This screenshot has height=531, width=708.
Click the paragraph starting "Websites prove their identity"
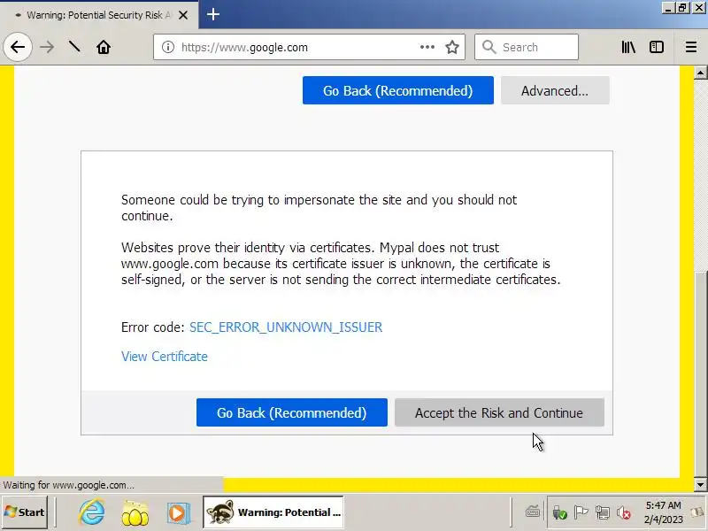341,264
